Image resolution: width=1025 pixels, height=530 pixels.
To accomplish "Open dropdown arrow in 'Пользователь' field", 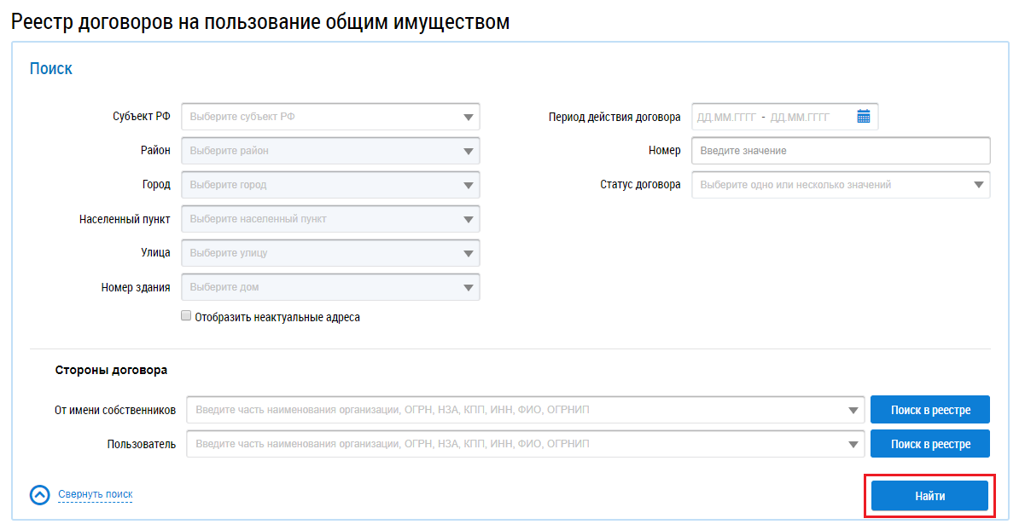I will [853, 444].
